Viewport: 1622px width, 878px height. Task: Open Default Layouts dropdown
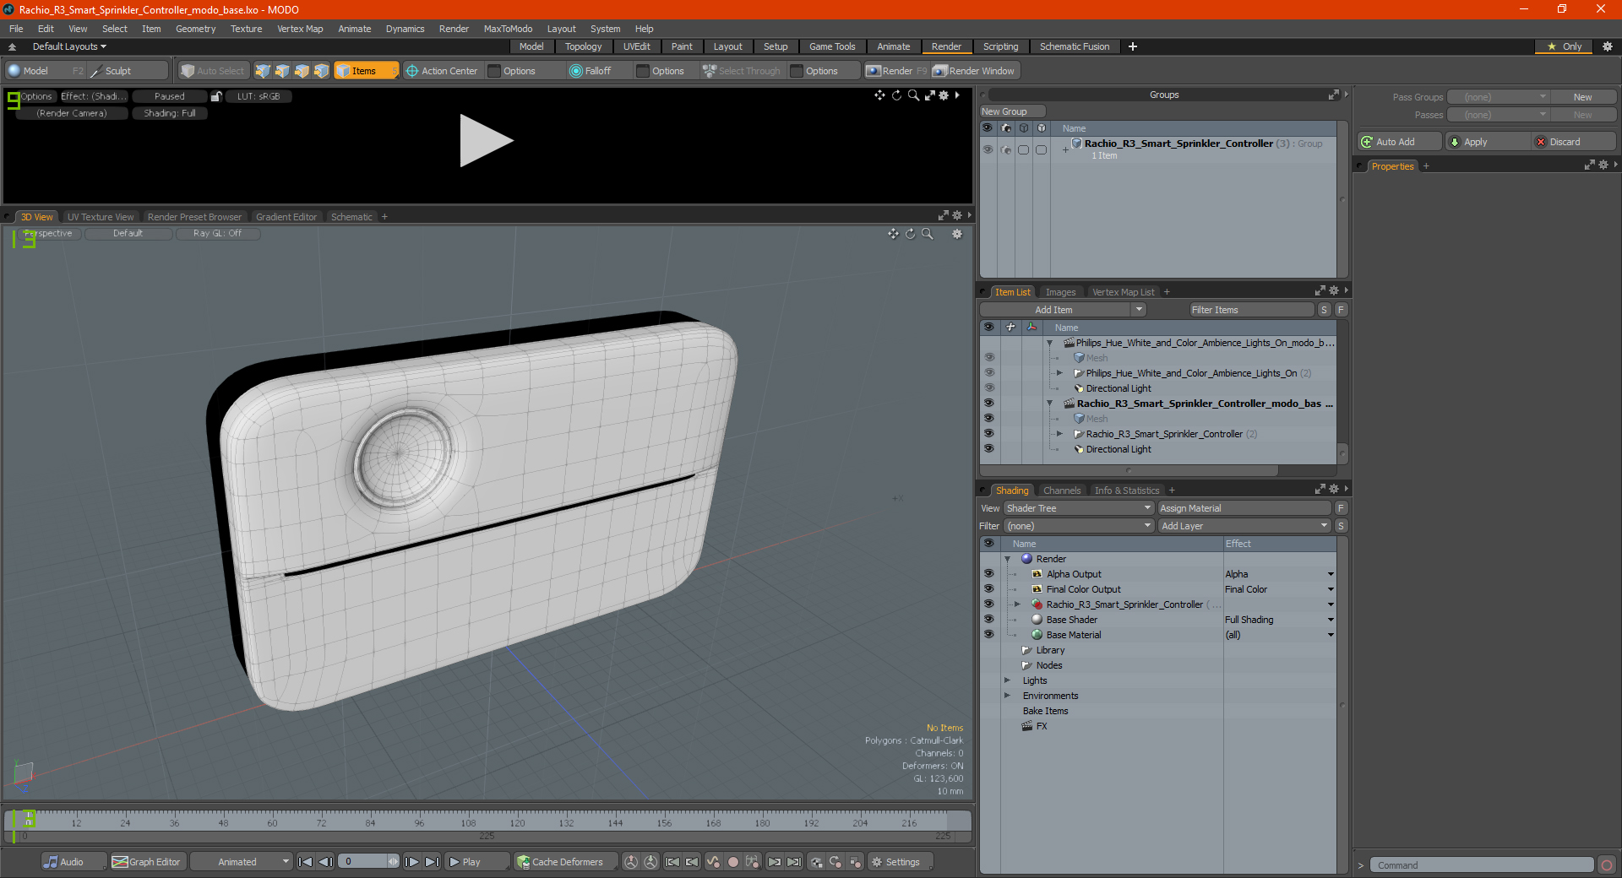tap(69, 46)
